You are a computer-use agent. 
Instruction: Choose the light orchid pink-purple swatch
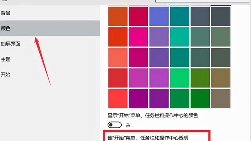[138, 78]
